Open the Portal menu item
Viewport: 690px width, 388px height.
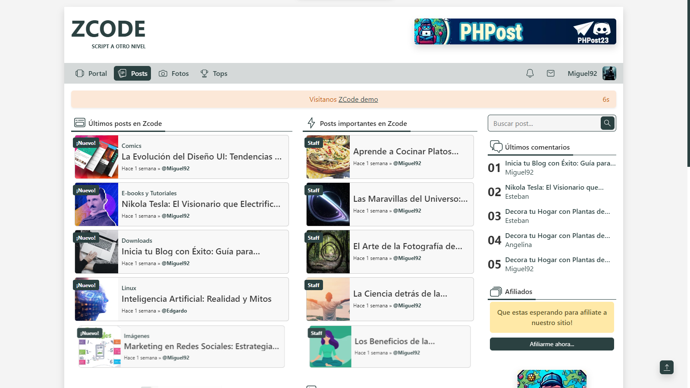91,73
